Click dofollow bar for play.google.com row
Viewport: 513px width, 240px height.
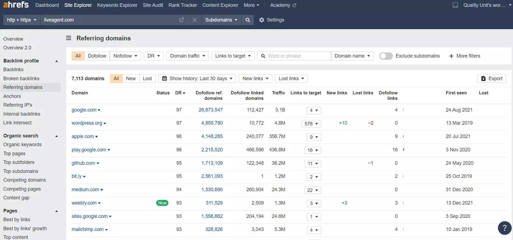[404, 150]
